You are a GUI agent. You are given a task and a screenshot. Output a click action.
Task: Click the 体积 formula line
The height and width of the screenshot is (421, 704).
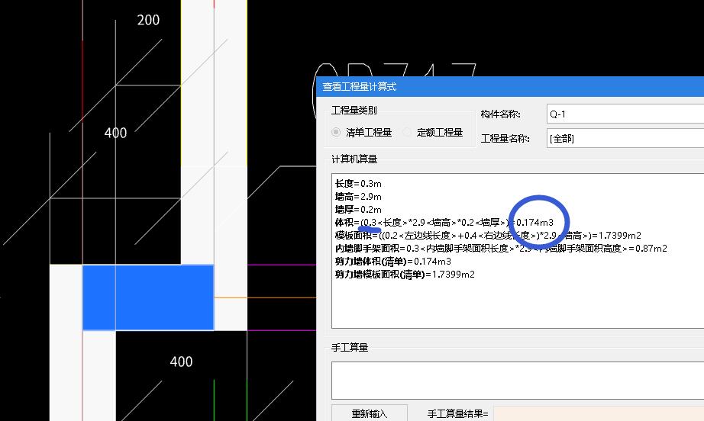click(x=444, y=223)
